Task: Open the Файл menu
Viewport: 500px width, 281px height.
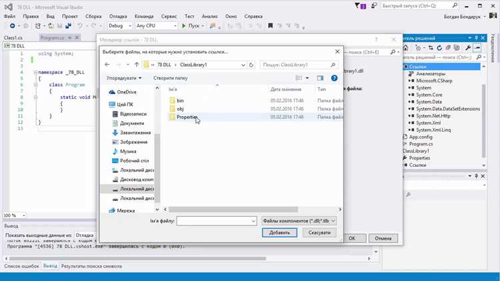Action: 9,16
